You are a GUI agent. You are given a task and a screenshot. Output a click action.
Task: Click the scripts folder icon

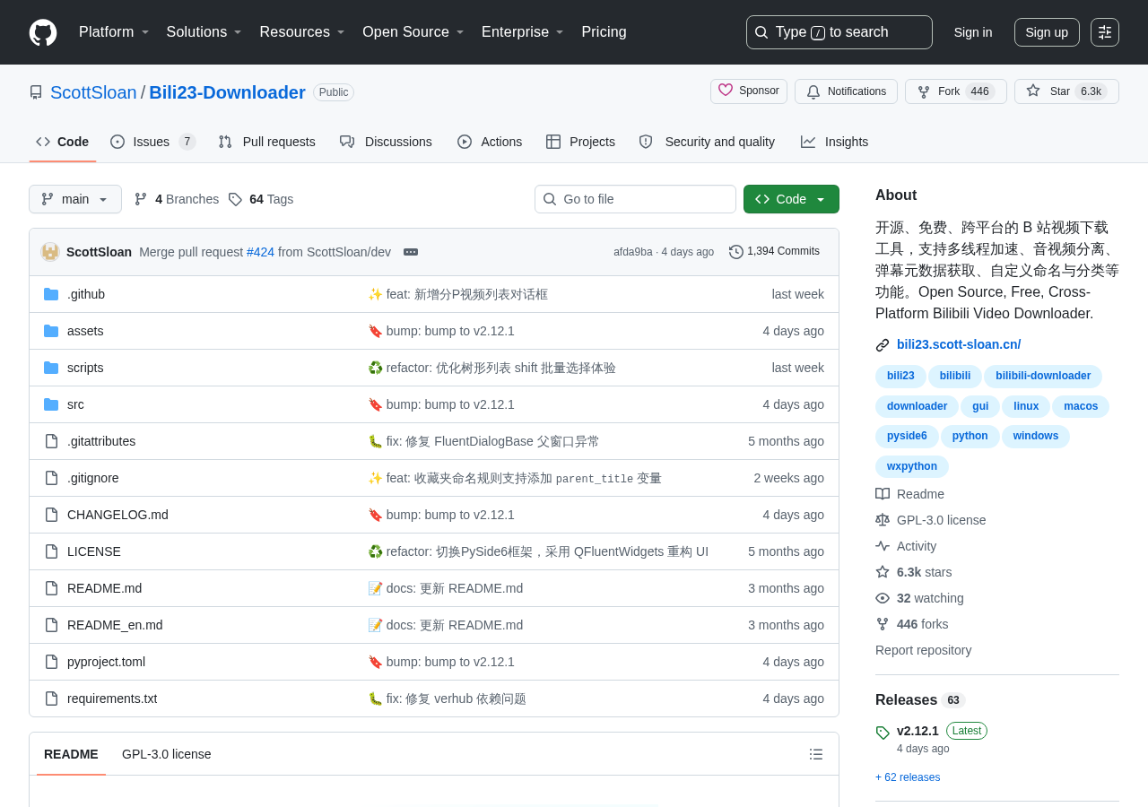(51, 368)
